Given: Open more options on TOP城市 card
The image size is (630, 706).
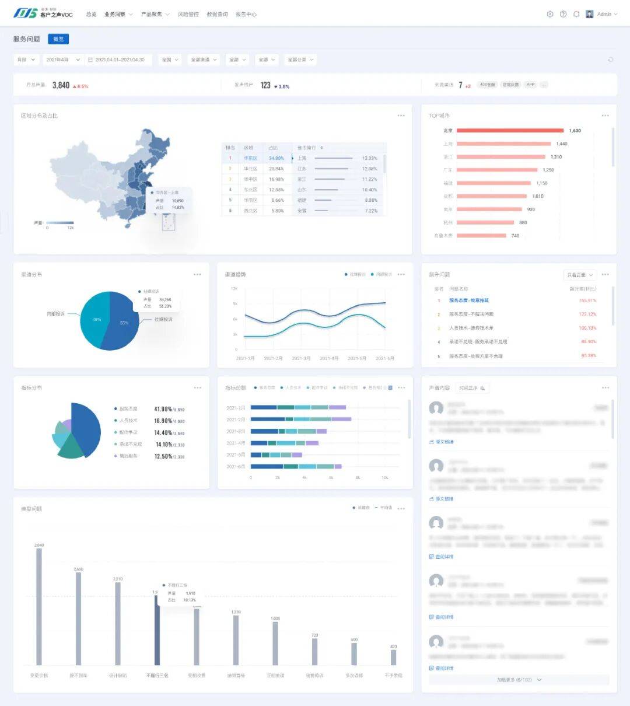Looking at the screenshot, I should pos(605,116).
